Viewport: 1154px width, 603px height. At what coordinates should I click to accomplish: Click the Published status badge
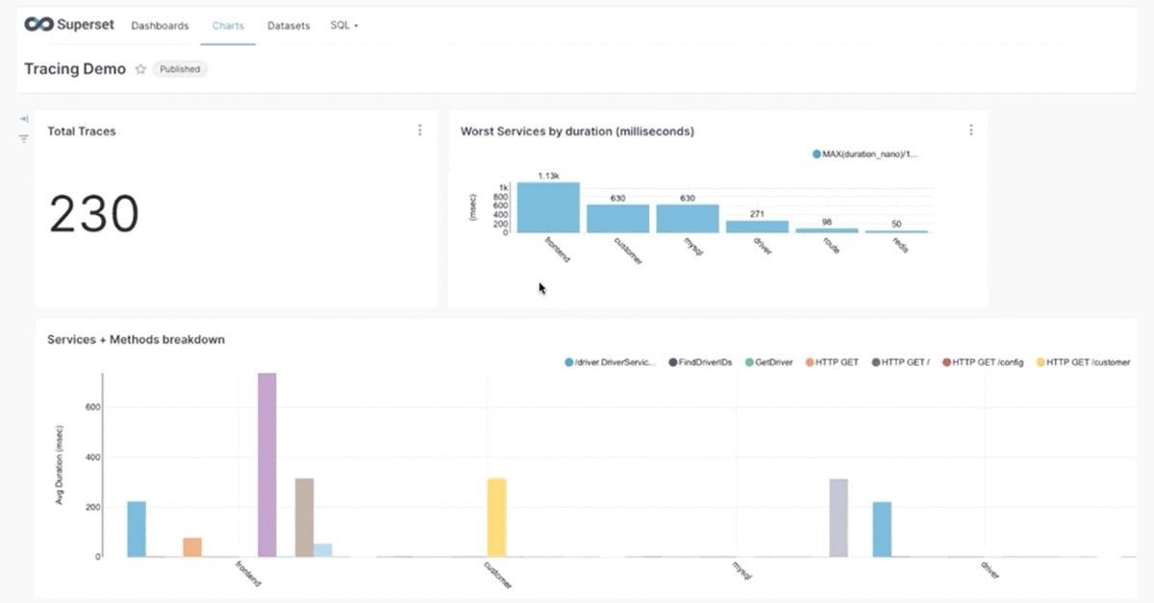[180, 69]
